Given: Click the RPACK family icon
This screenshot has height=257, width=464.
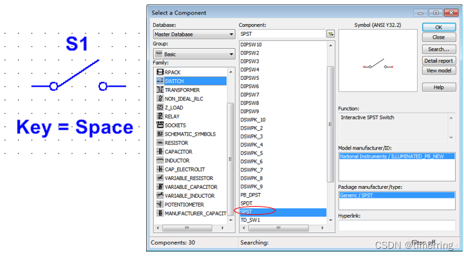Looking at the screenshot, I should tap(160, 72).
